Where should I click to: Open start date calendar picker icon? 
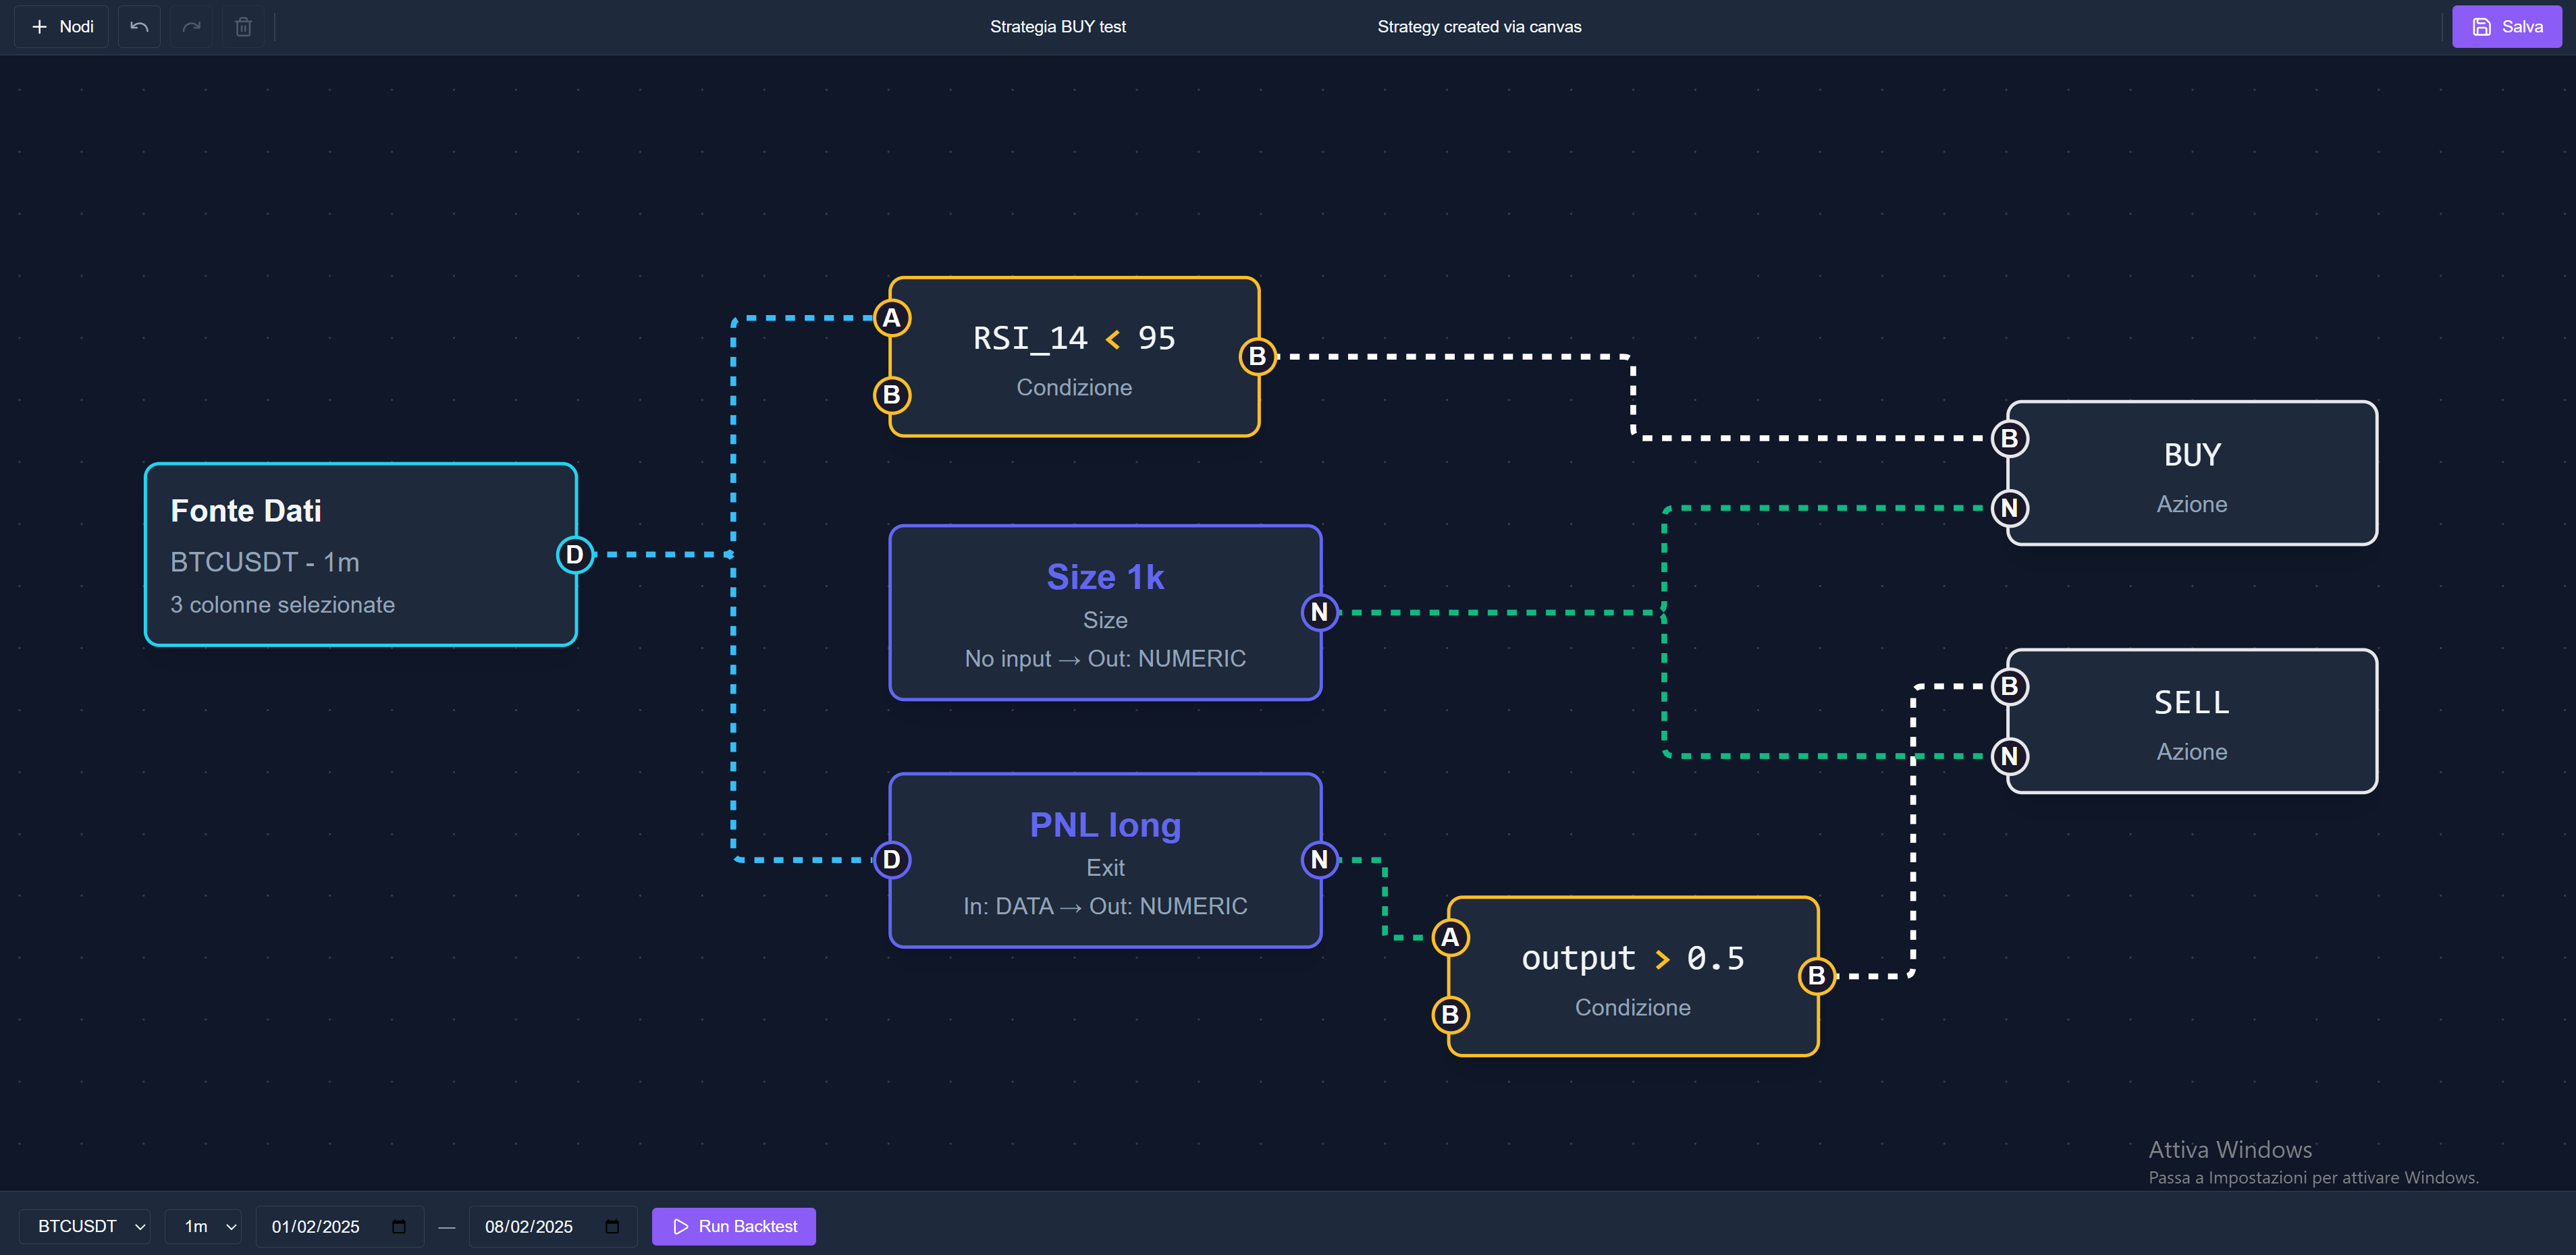399,1226
